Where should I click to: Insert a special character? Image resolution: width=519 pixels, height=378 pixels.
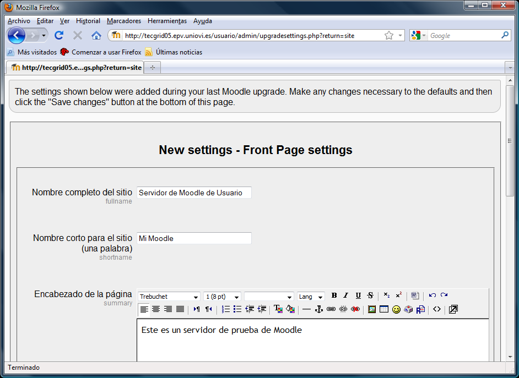click(x=408, y=309)
